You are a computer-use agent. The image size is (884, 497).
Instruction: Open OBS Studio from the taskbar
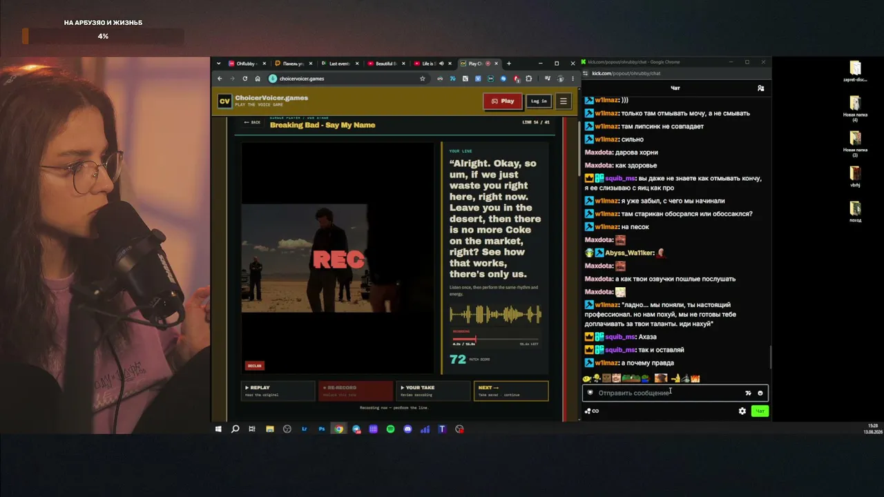point(287,429)
